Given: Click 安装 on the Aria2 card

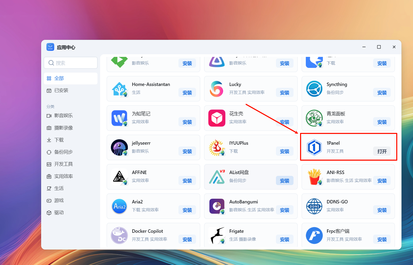Looking at the screenshot, I should click(x=187, y=210).
